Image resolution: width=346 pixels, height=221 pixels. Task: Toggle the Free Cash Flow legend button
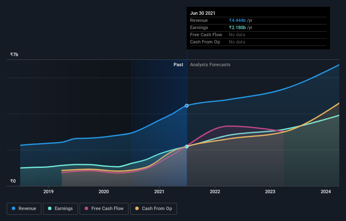tap(104, 209)
